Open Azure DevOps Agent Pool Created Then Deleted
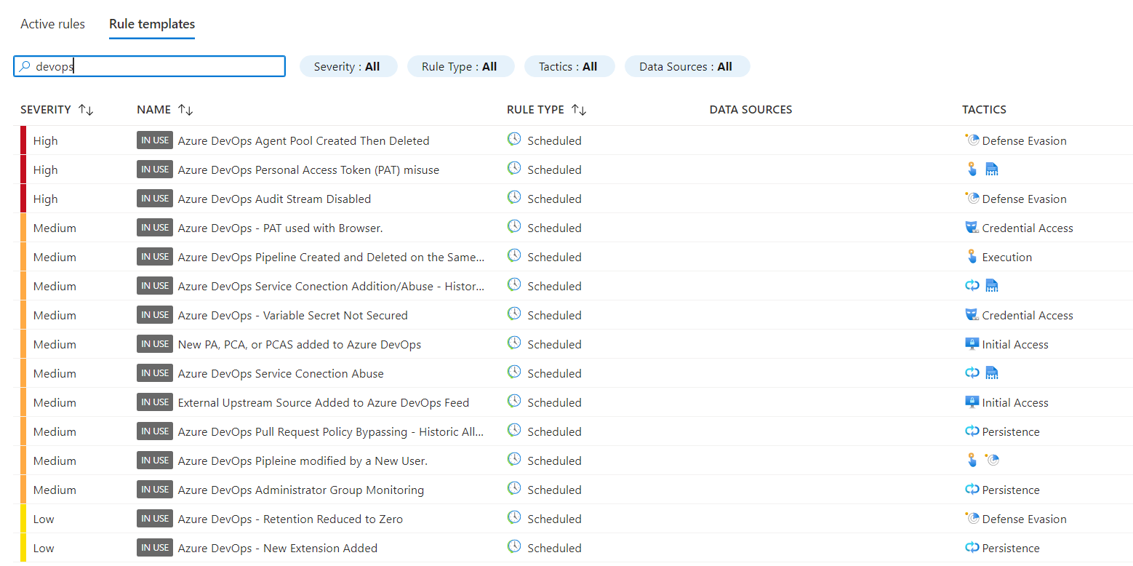 pyautogui.click(x=303, y=140)
